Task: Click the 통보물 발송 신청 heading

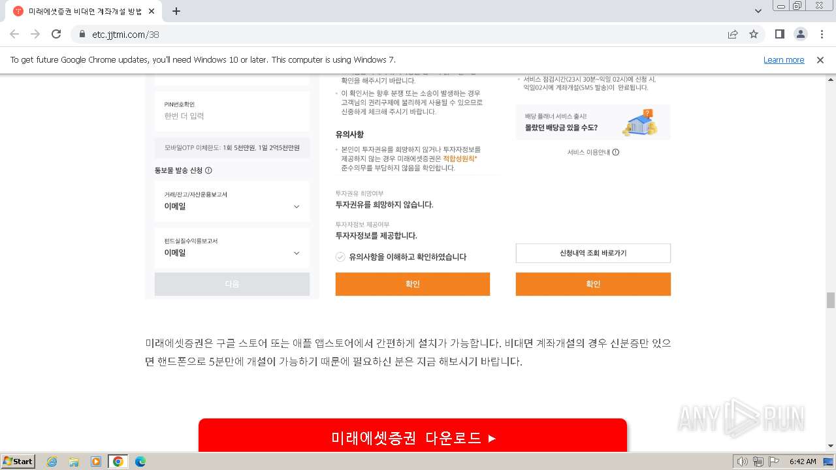Action: (x=178, y=170)
